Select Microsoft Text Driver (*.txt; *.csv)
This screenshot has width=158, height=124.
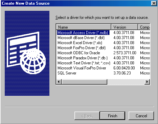[x=84, y=63]
